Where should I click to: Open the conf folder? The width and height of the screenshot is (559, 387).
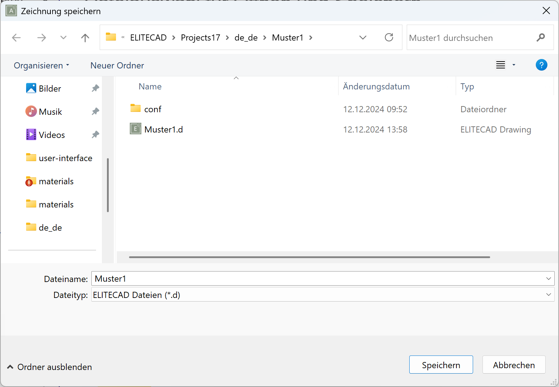coord(152,109)
